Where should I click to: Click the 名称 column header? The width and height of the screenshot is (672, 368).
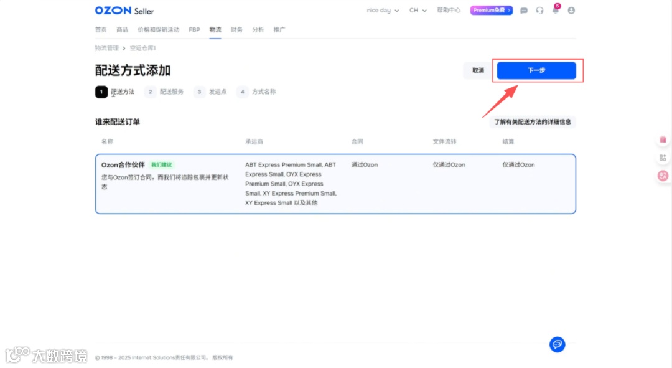107,141
